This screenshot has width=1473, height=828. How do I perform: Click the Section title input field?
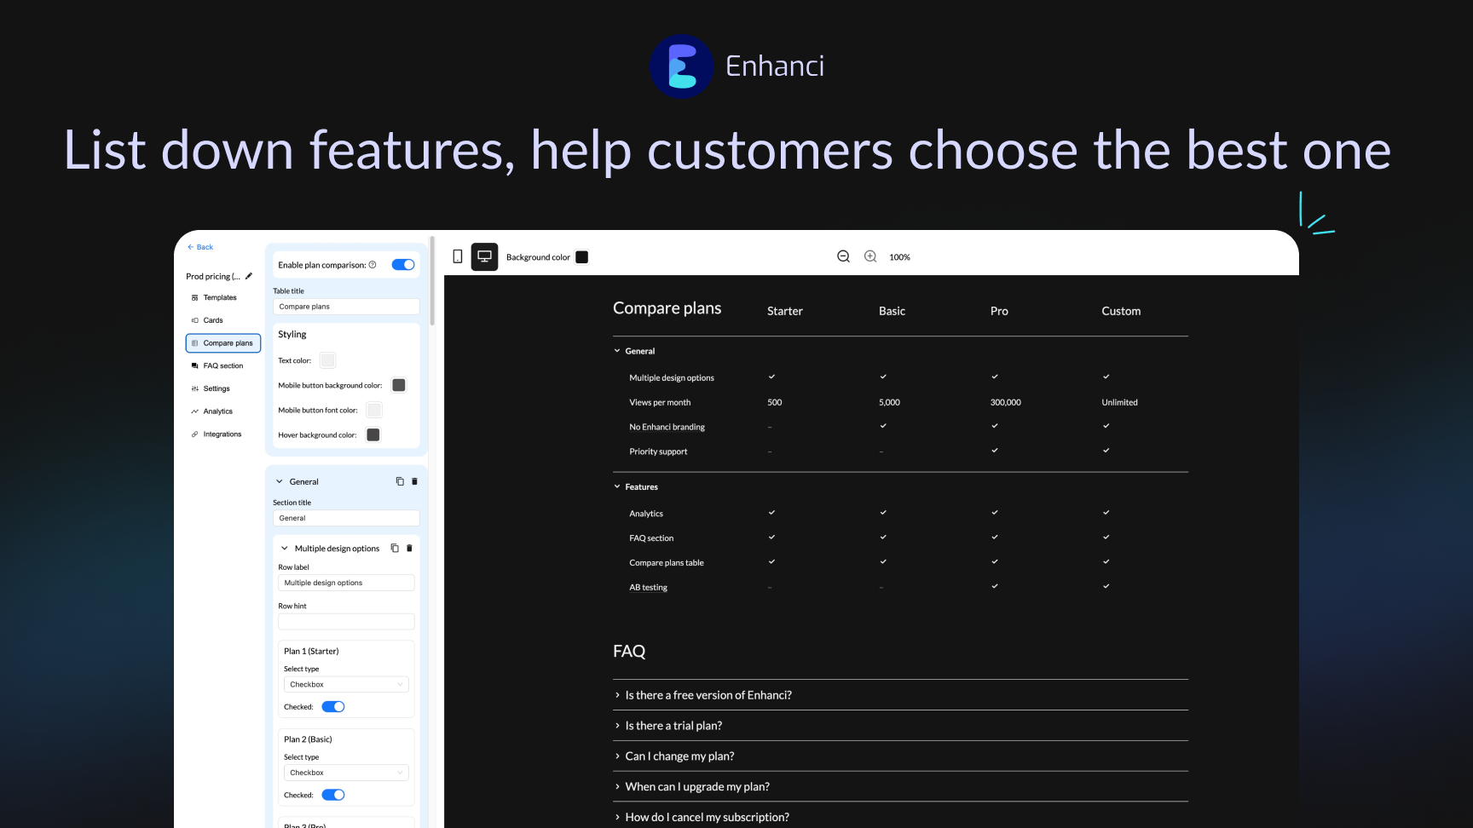[x=346, y=518]
